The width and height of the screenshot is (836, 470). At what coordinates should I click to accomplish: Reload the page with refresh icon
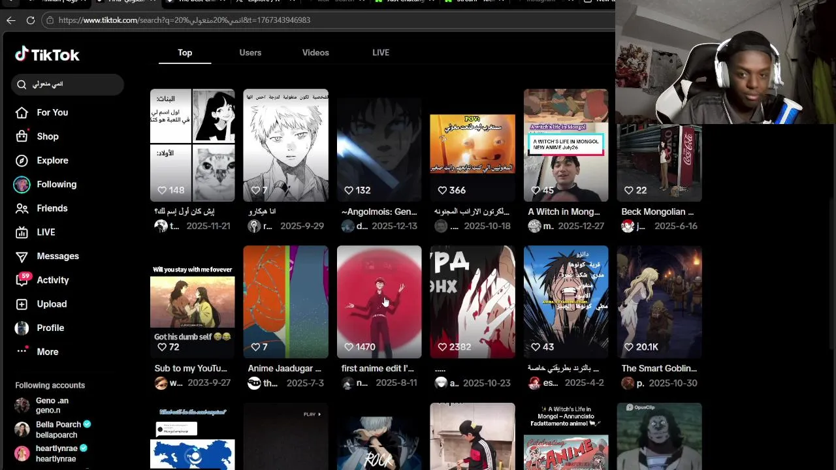tap(30, 20)
